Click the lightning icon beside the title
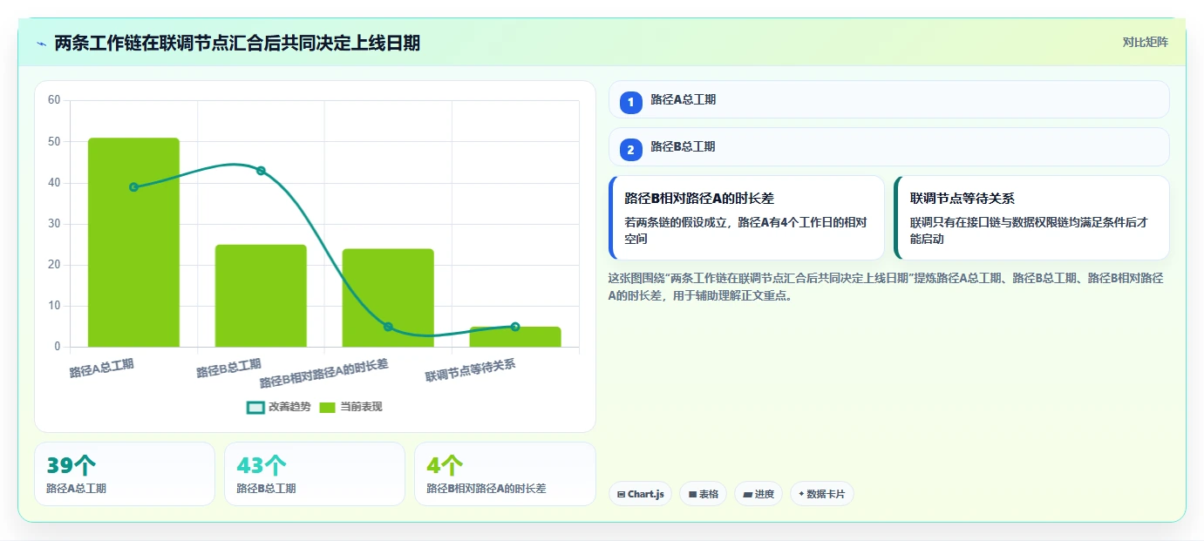This screenshot has width=1204, height=541. 41,43
